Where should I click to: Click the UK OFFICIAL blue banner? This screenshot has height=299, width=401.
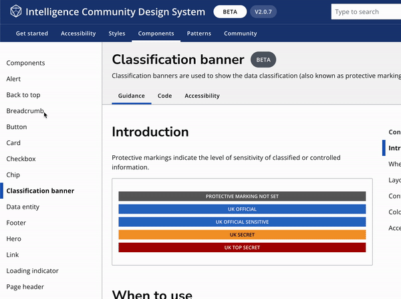242,209
